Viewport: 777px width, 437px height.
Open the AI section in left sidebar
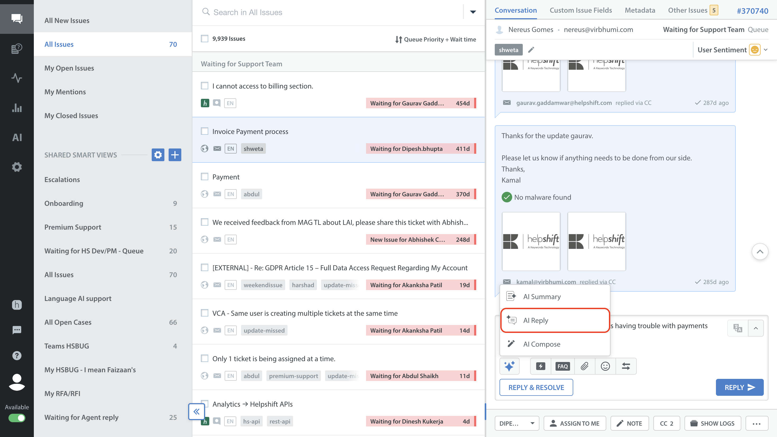[x=17, y=138]
